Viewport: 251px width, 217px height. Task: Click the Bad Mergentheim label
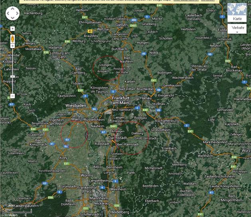pos(231,198)
